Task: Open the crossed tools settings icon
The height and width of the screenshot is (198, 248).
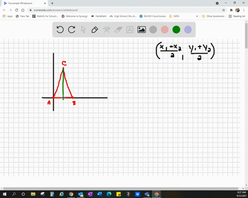Action: point(106,29)
